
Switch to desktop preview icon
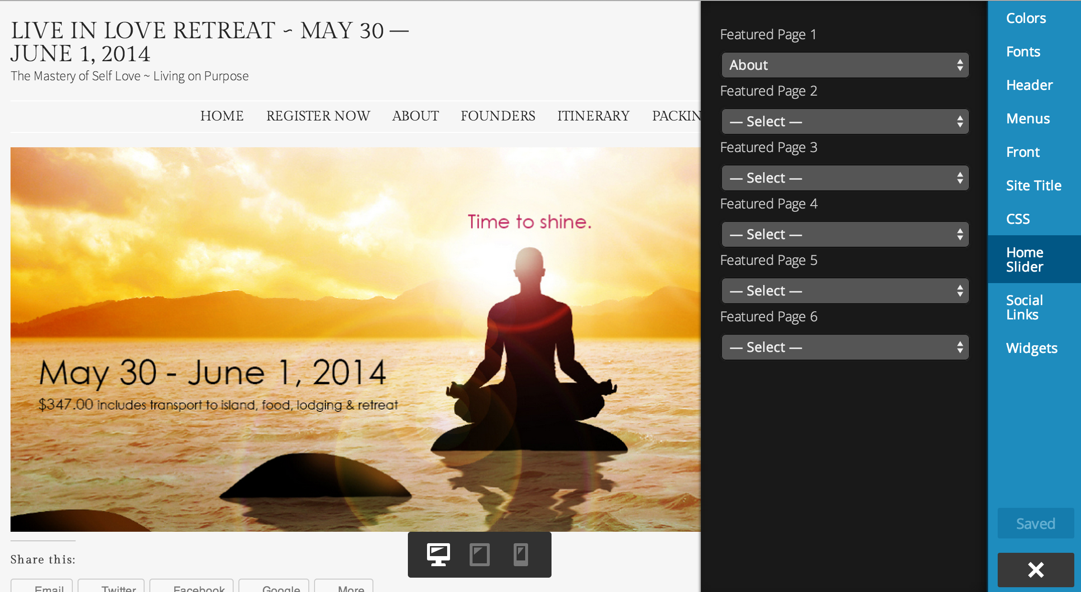(438, 555)
